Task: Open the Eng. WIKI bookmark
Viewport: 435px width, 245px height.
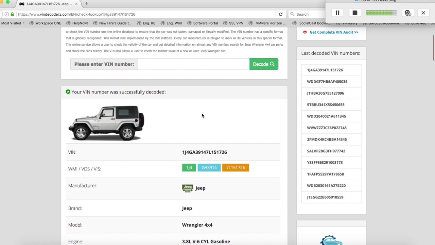Action: pyautogui.click(x=171, y=23)
